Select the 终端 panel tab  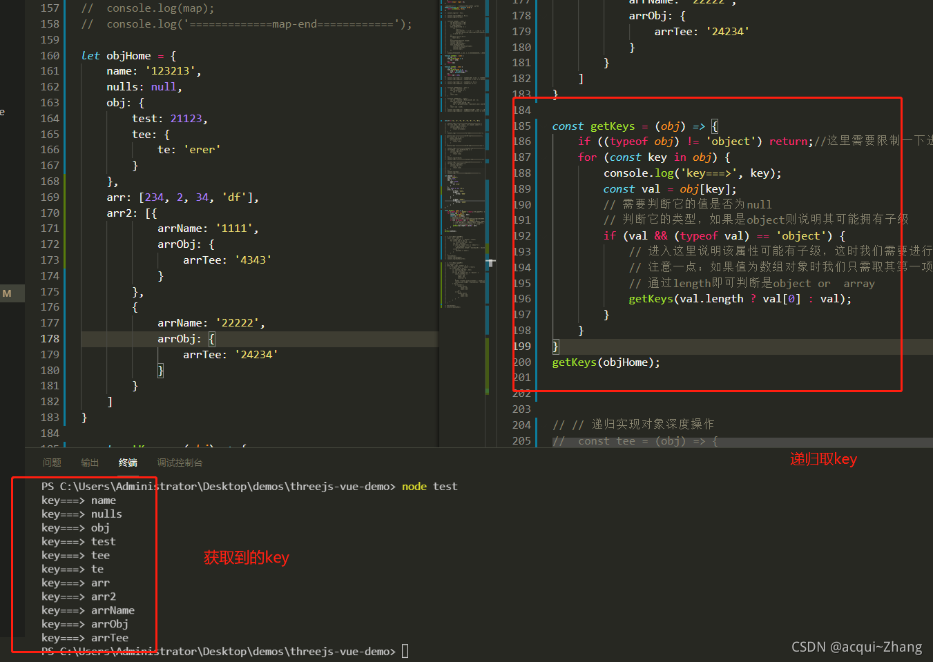pyautogui.click(x=128, y=463)
